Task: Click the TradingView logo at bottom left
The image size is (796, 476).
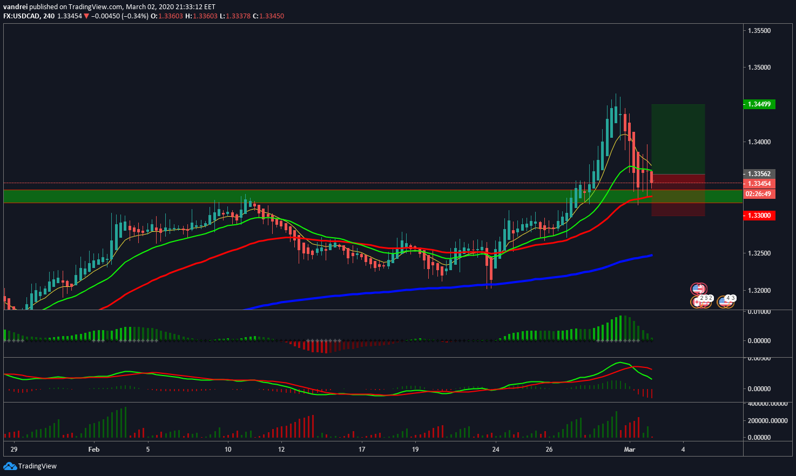Action: point(30,466)
